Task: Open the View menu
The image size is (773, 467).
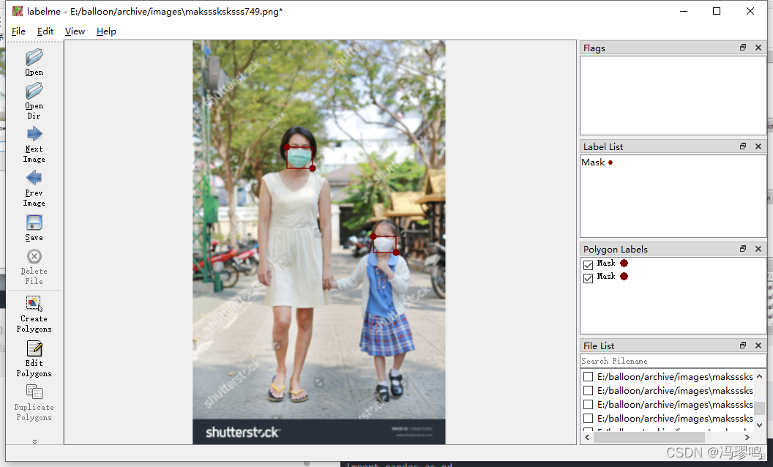Action: (x=75, y=31)
